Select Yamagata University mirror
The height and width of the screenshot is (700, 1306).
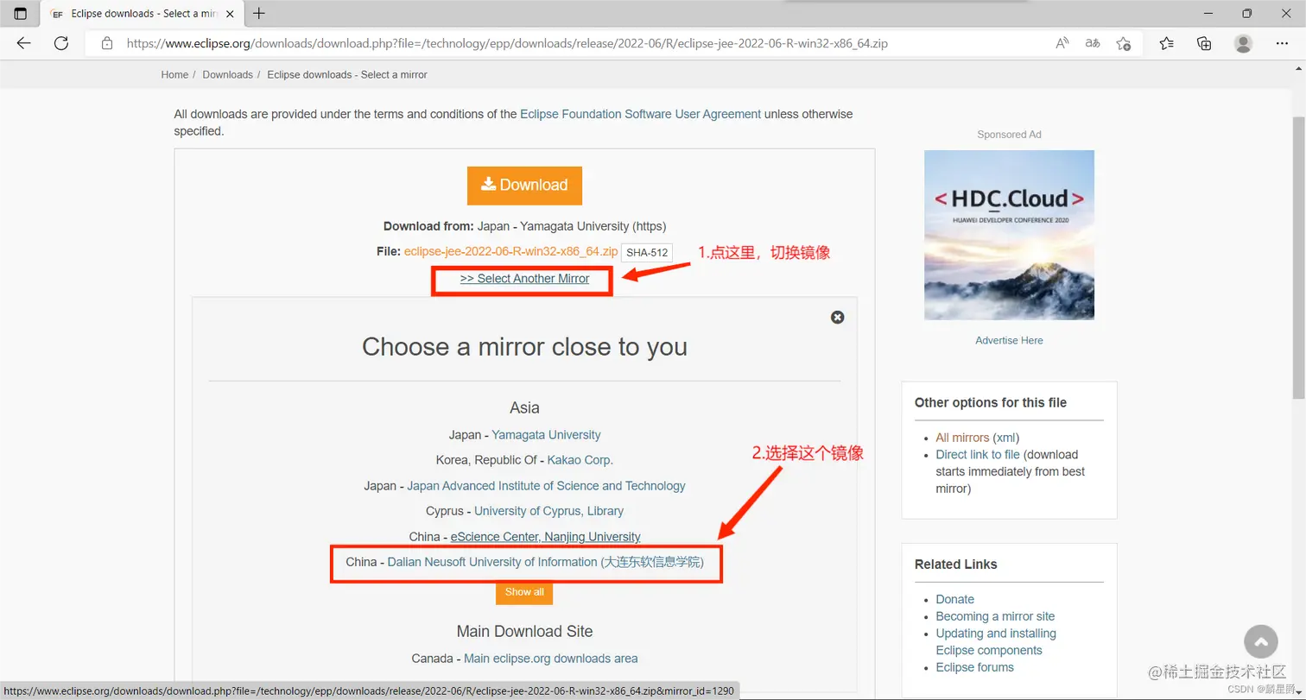tap(546, 435)
